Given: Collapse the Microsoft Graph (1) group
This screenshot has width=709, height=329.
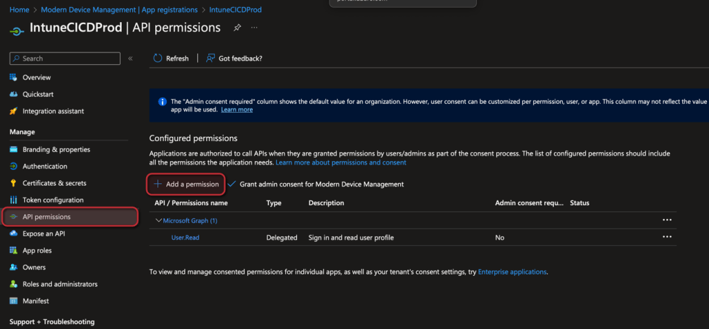Looking at the screenshot, I should pos(159,220).
